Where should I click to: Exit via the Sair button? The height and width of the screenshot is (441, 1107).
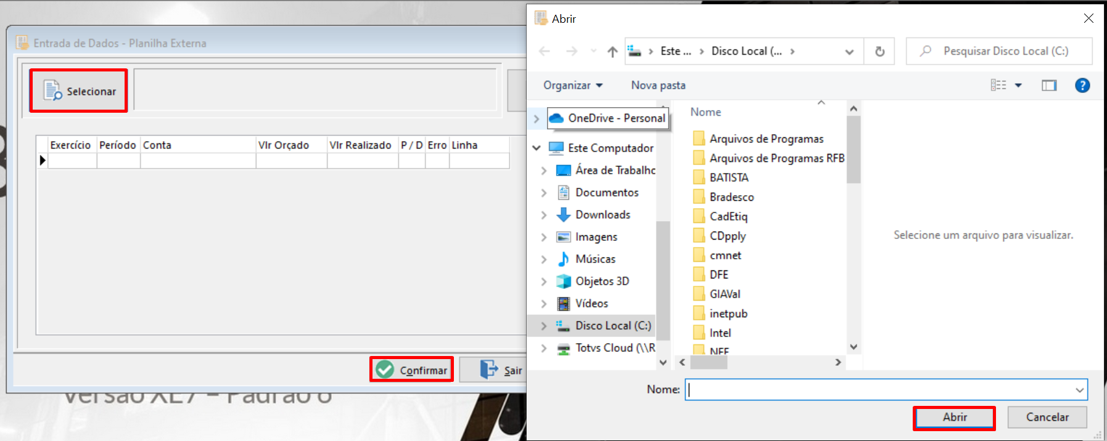pyautogui.click(x=500, y=370)
